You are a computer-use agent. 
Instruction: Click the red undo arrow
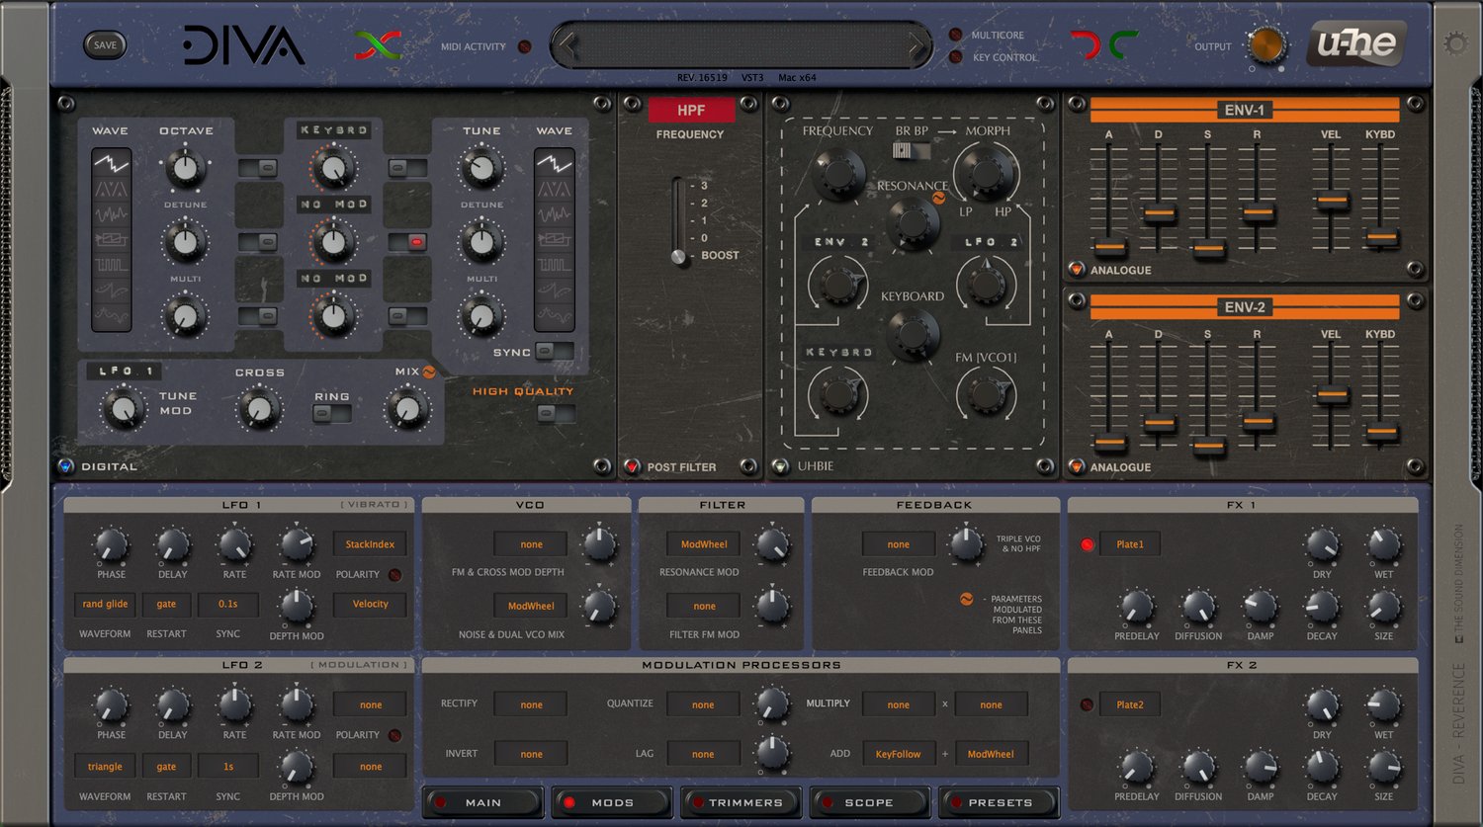1086,44
